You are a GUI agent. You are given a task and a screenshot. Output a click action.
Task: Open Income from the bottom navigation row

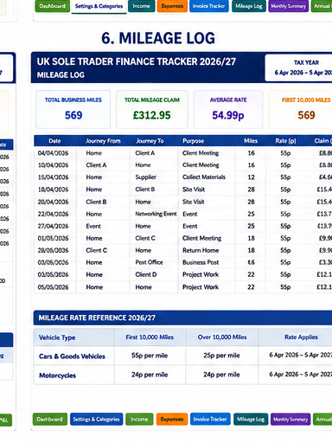[139, 419]
